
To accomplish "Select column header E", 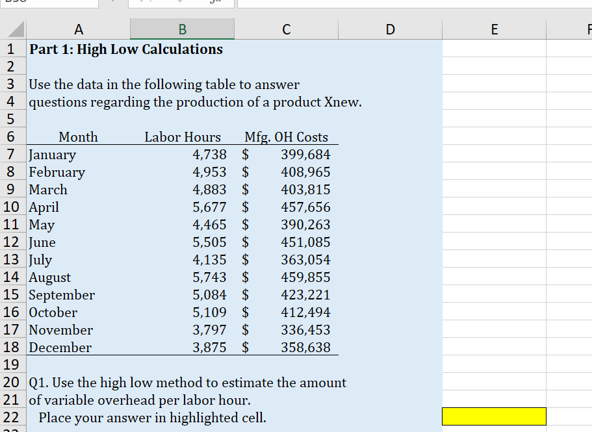I will pyautogui.click(x=494, y=29).
